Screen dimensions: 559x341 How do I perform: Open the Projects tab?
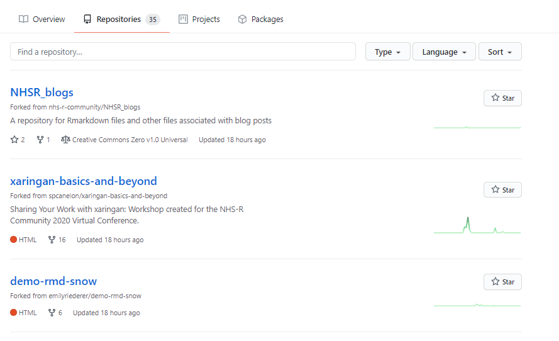tap(199, 20)
